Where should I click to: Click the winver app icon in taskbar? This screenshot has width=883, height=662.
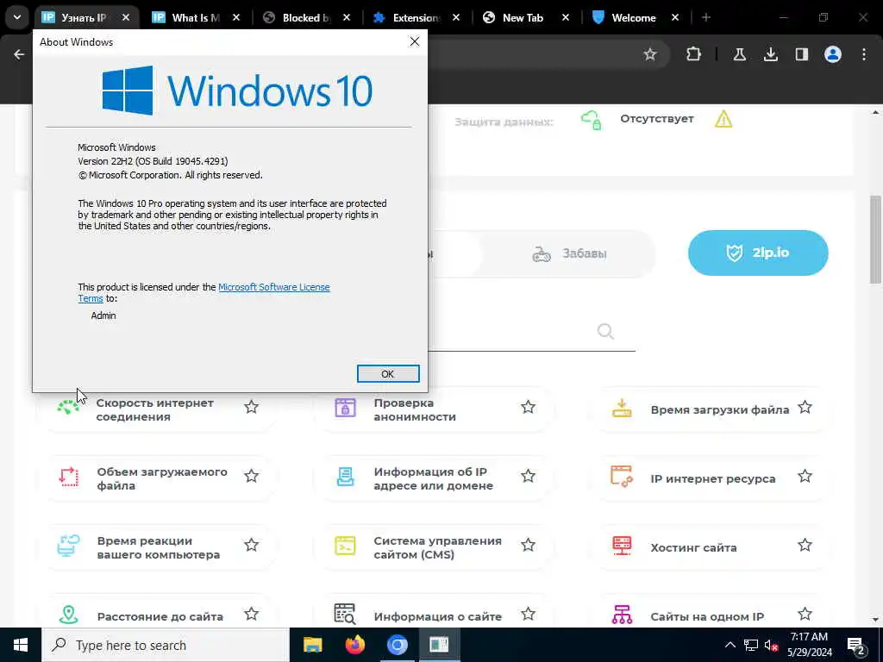[x=439, y=645]
